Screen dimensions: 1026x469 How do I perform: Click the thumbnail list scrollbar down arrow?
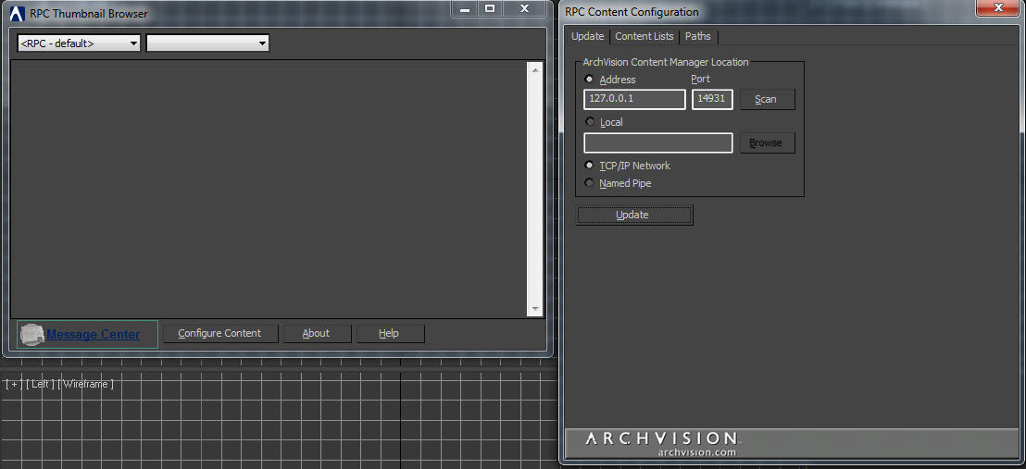[535, 309]
